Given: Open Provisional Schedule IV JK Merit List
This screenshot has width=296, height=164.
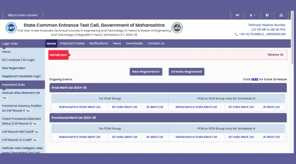Looking at the screenshot, I should [271, 137].
